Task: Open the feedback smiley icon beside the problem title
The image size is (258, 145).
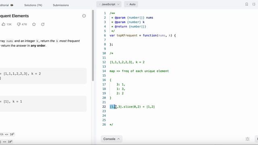Action: (x=84, y=16)
